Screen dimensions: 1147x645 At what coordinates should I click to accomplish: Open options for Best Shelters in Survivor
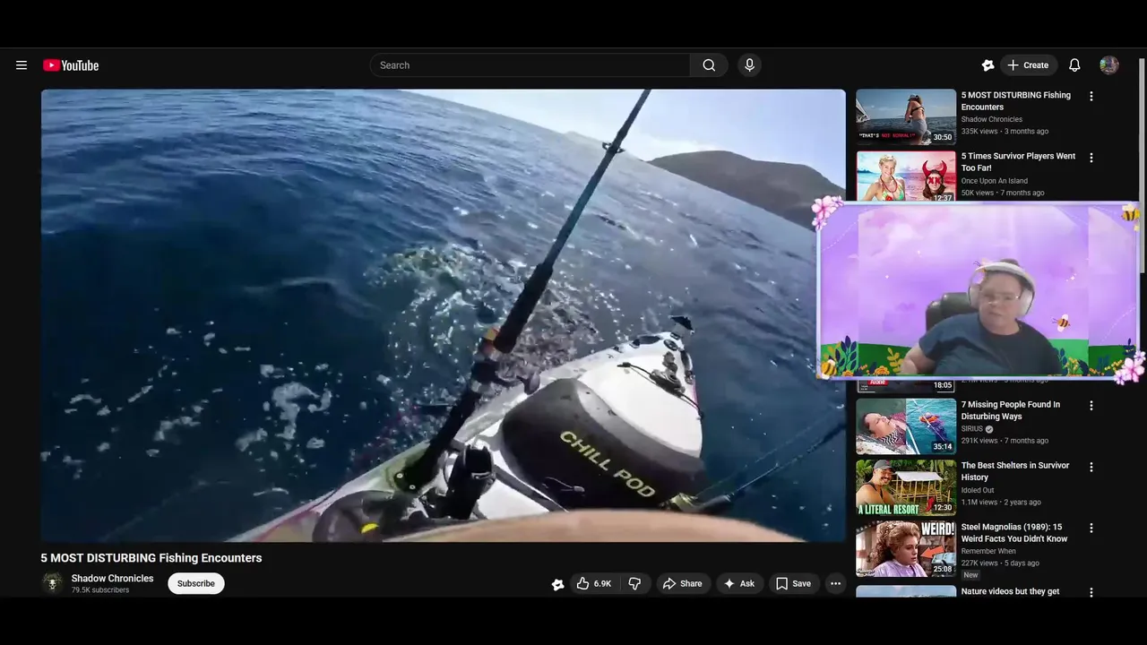point(1091,467)
